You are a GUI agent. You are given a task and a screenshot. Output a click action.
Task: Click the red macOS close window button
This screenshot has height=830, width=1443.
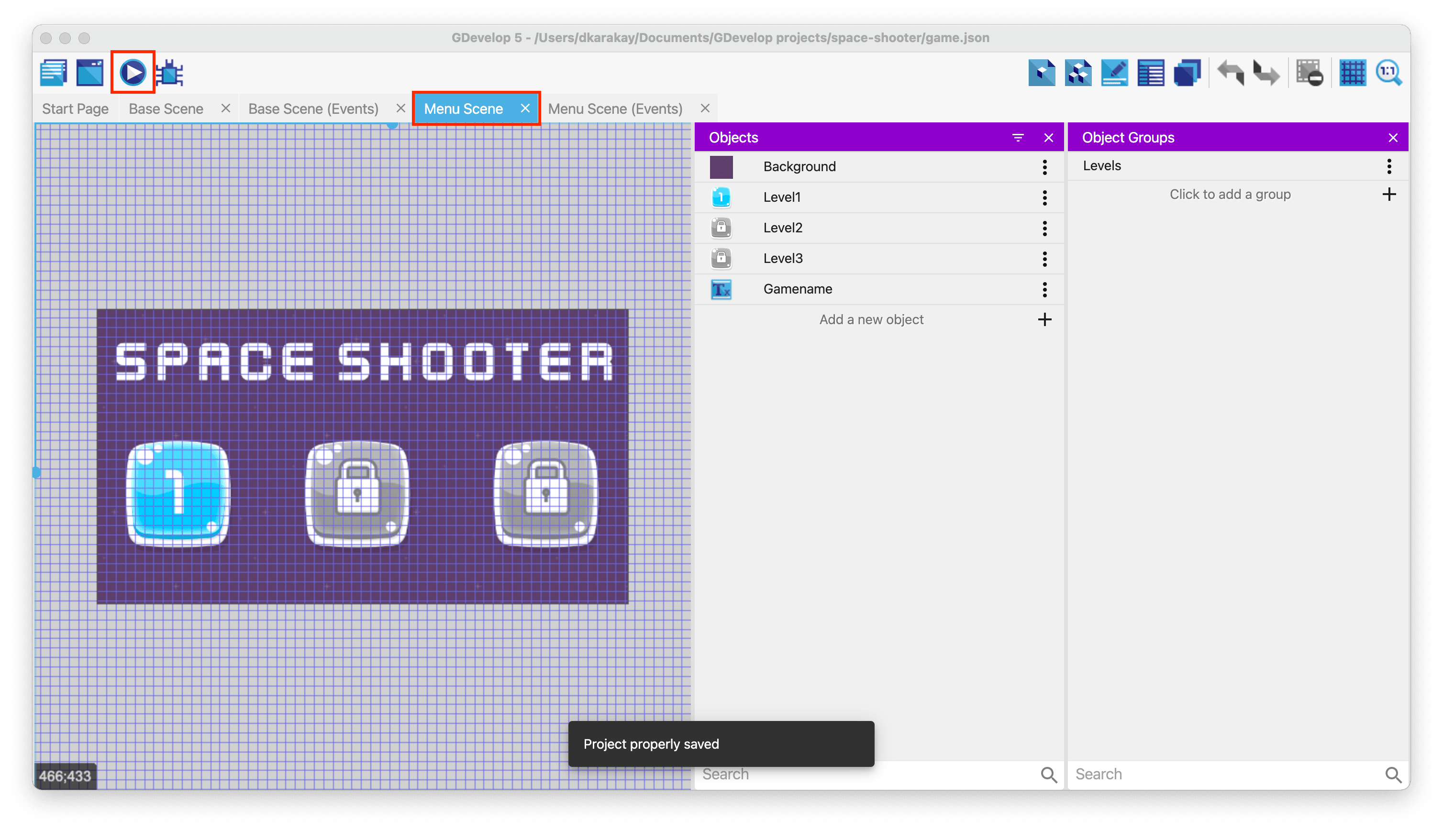pyautogui.click(x=46, y=38)
